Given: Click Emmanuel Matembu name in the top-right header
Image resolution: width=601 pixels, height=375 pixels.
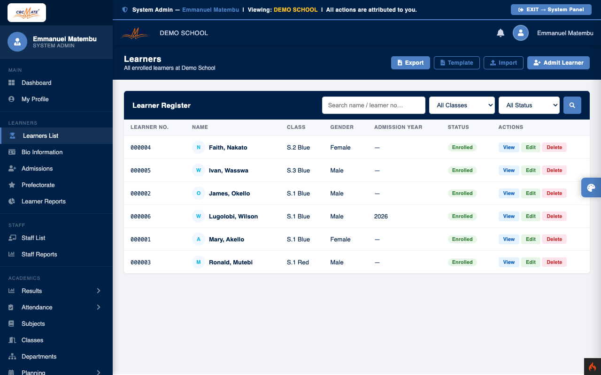Looking at the screenshot, I should pos(565,33).
